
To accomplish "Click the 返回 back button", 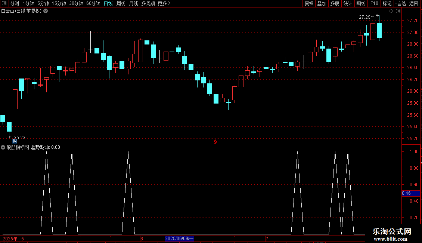I will [x=414, y=3].
